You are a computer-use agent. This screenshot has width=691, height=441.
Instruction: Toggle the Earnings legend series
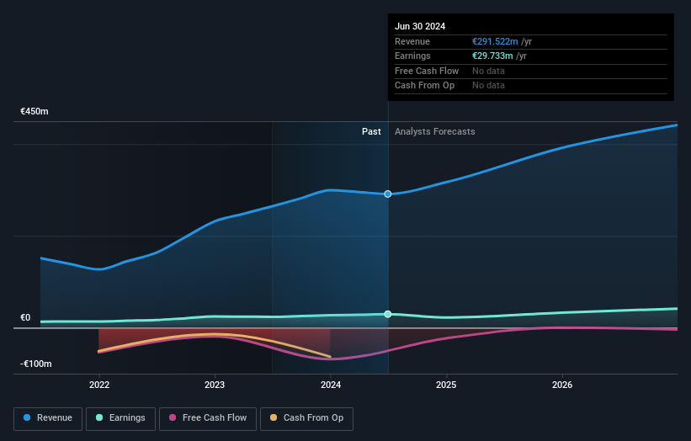(120, 418)
